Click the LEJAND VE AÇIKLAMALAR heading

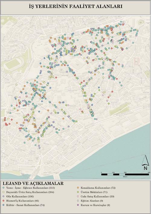pyautogui.click(x=33, y=183)
